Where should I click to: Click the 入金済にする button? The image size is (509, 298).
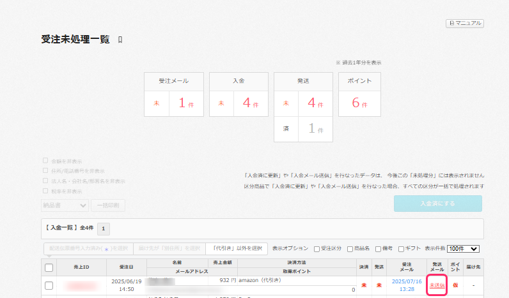pos(437,204)
